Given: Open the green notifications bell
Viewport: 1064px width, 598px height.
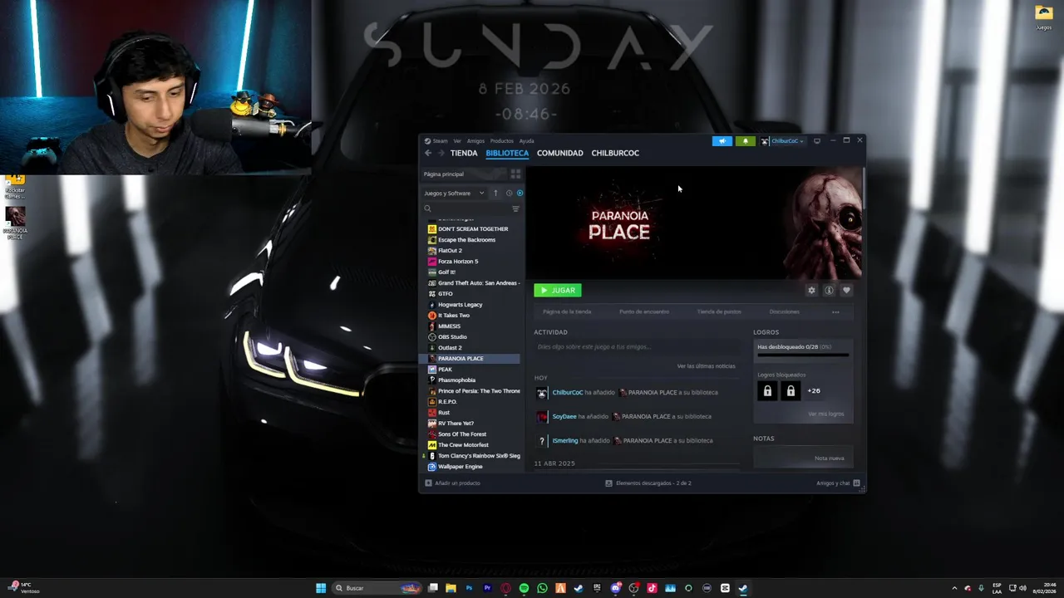Looking at the screenshot, I should 746,141.
